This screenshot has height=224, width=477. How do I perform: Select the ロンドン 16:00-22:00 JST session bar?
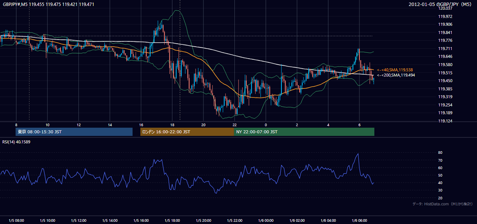(x=187, y=132)
